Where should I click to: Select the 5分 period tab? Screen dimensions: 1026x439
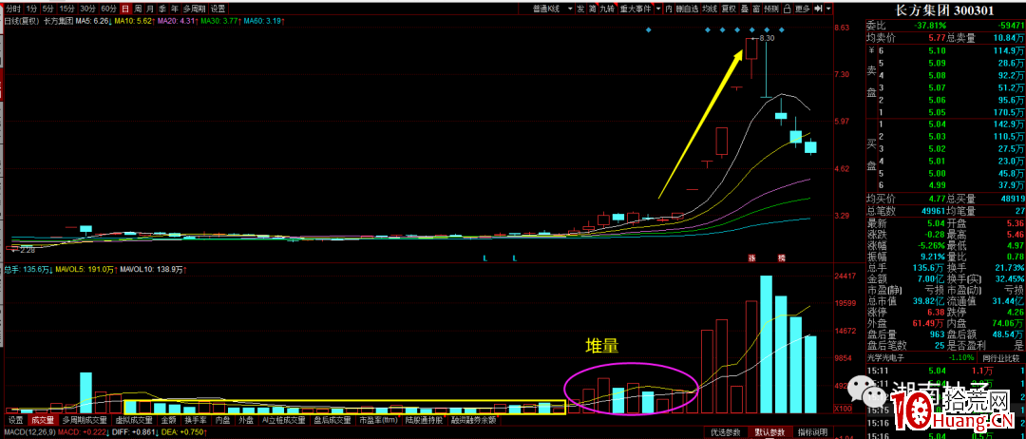tap(47, 9)
